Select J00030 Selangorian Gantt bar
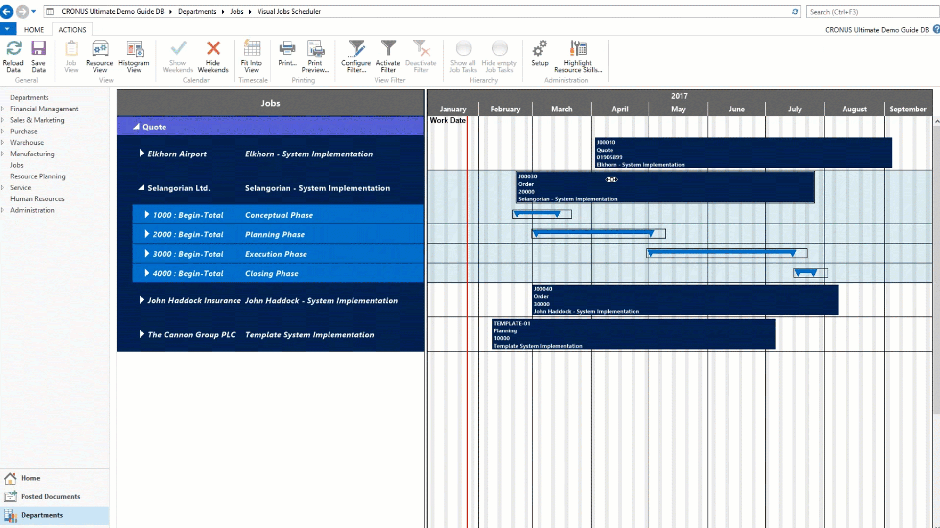Image resolution: width=940 pixels, height=528 pixels. (x=665, y=187)
